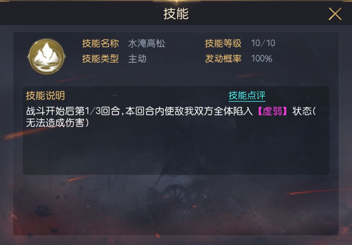The height and width of the screenshot is (245, 352).
Task: Tap the level value 10/10
Action: click(x=263, y=43)
